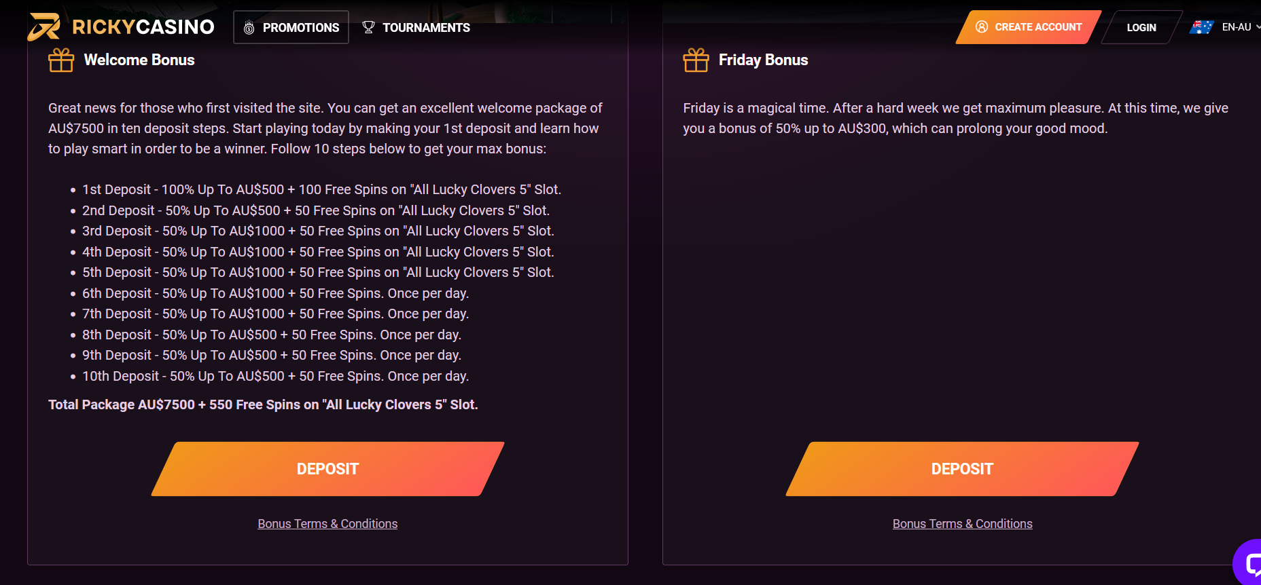Open Welcome Bonus Terms & Conditions link
This screenshot has width=1261, height=585.
(327, 524)
